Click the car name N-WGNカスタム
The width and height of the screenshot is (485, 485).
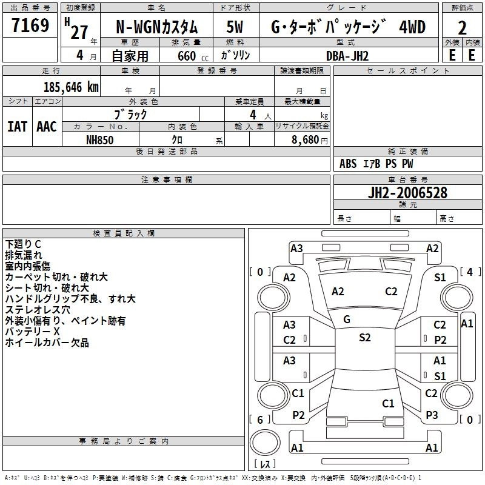(x=157, y=27)
